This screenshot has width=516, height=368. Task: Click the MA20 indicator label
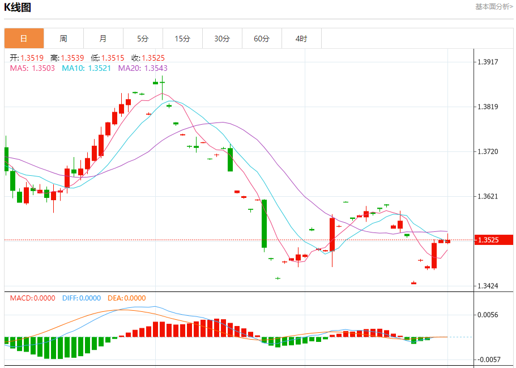(143, 68)
